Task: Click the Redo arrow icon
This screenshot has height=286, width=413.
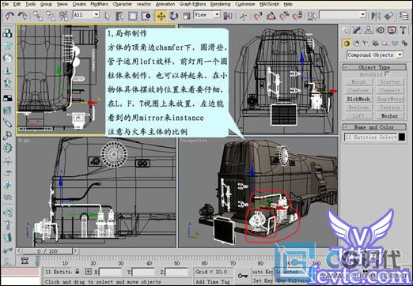Action: 22,16
